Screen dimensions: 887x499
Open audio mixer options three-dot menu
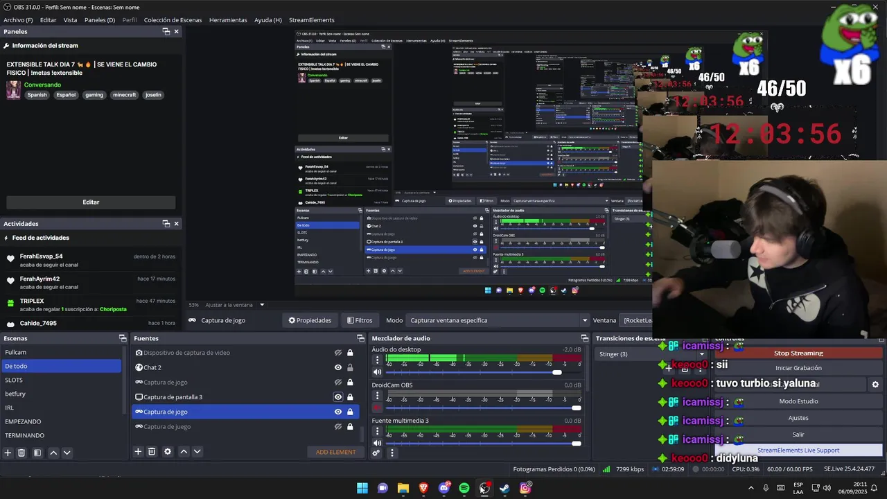coord(392,453)
